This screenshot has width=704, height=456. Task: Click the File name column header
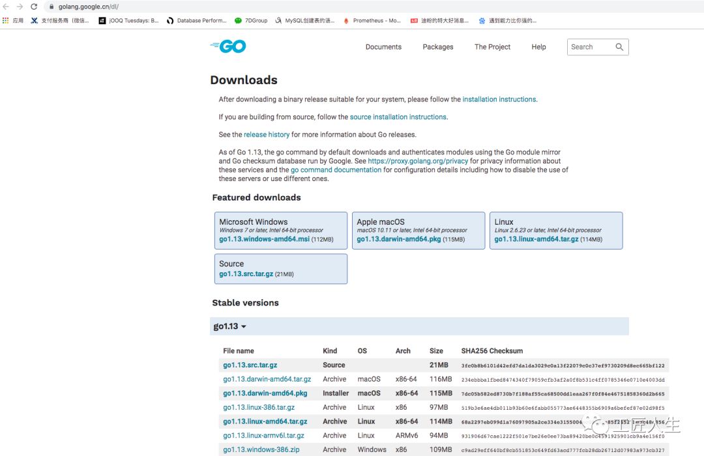point(239,351)
